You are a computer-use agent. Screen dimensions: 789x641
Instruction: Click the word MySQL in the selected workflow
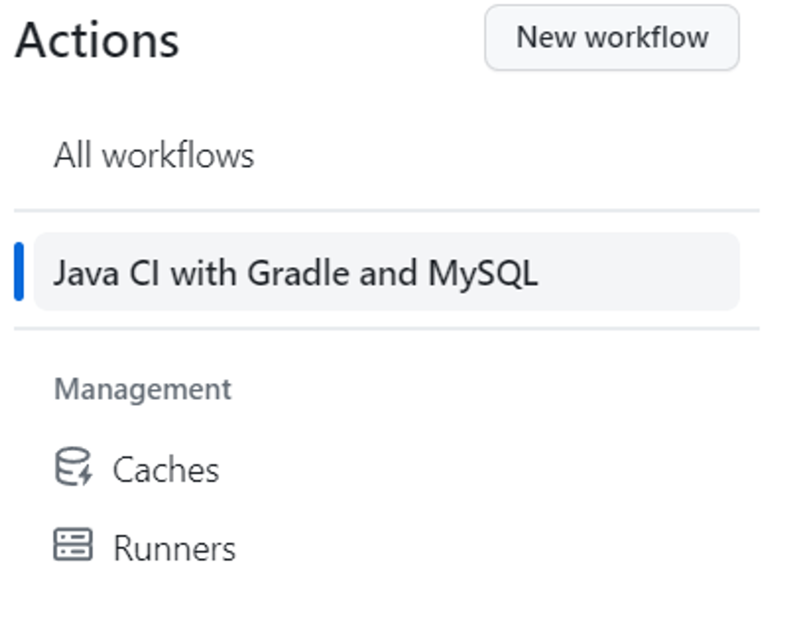482,273
